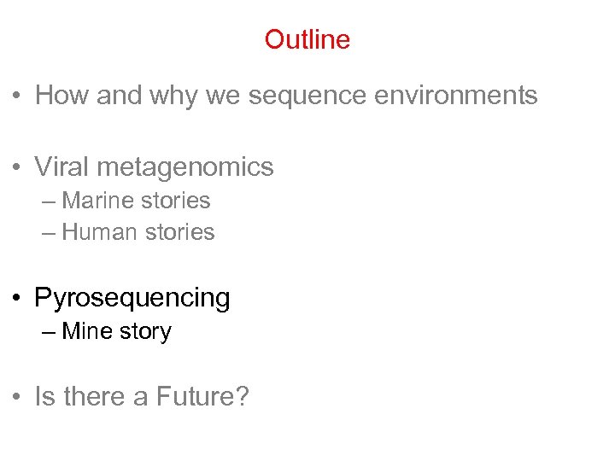Click the bullet dot before Viral metagenomics
This screenshot has height=461, width=615.
16,167
